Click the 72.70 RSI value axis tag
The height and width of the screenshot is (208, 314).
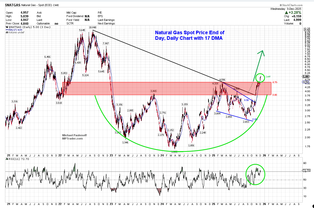coord(306,170)
